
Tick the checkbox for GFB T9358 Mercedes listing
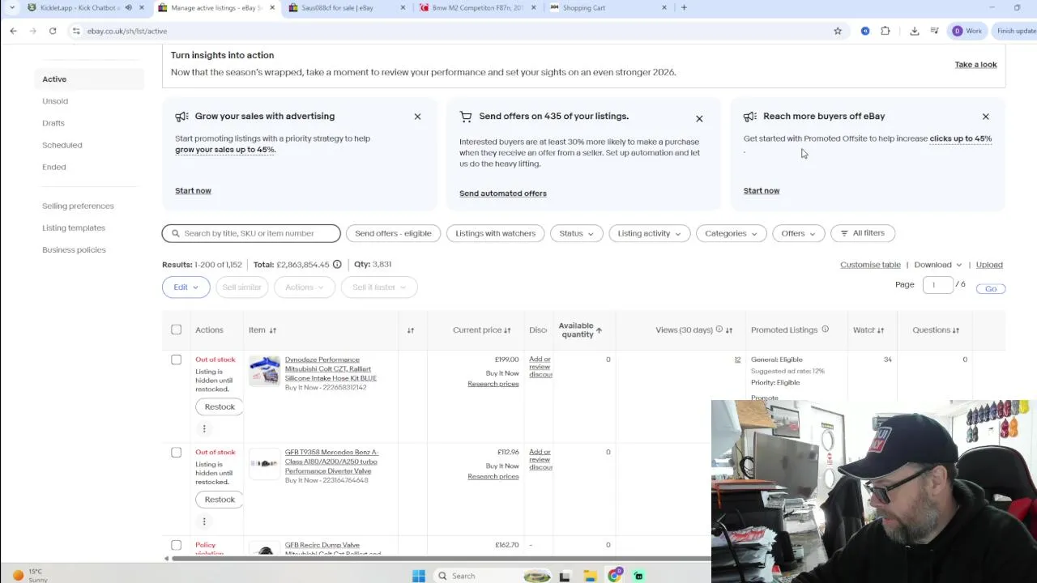click(x=176, y=452)
